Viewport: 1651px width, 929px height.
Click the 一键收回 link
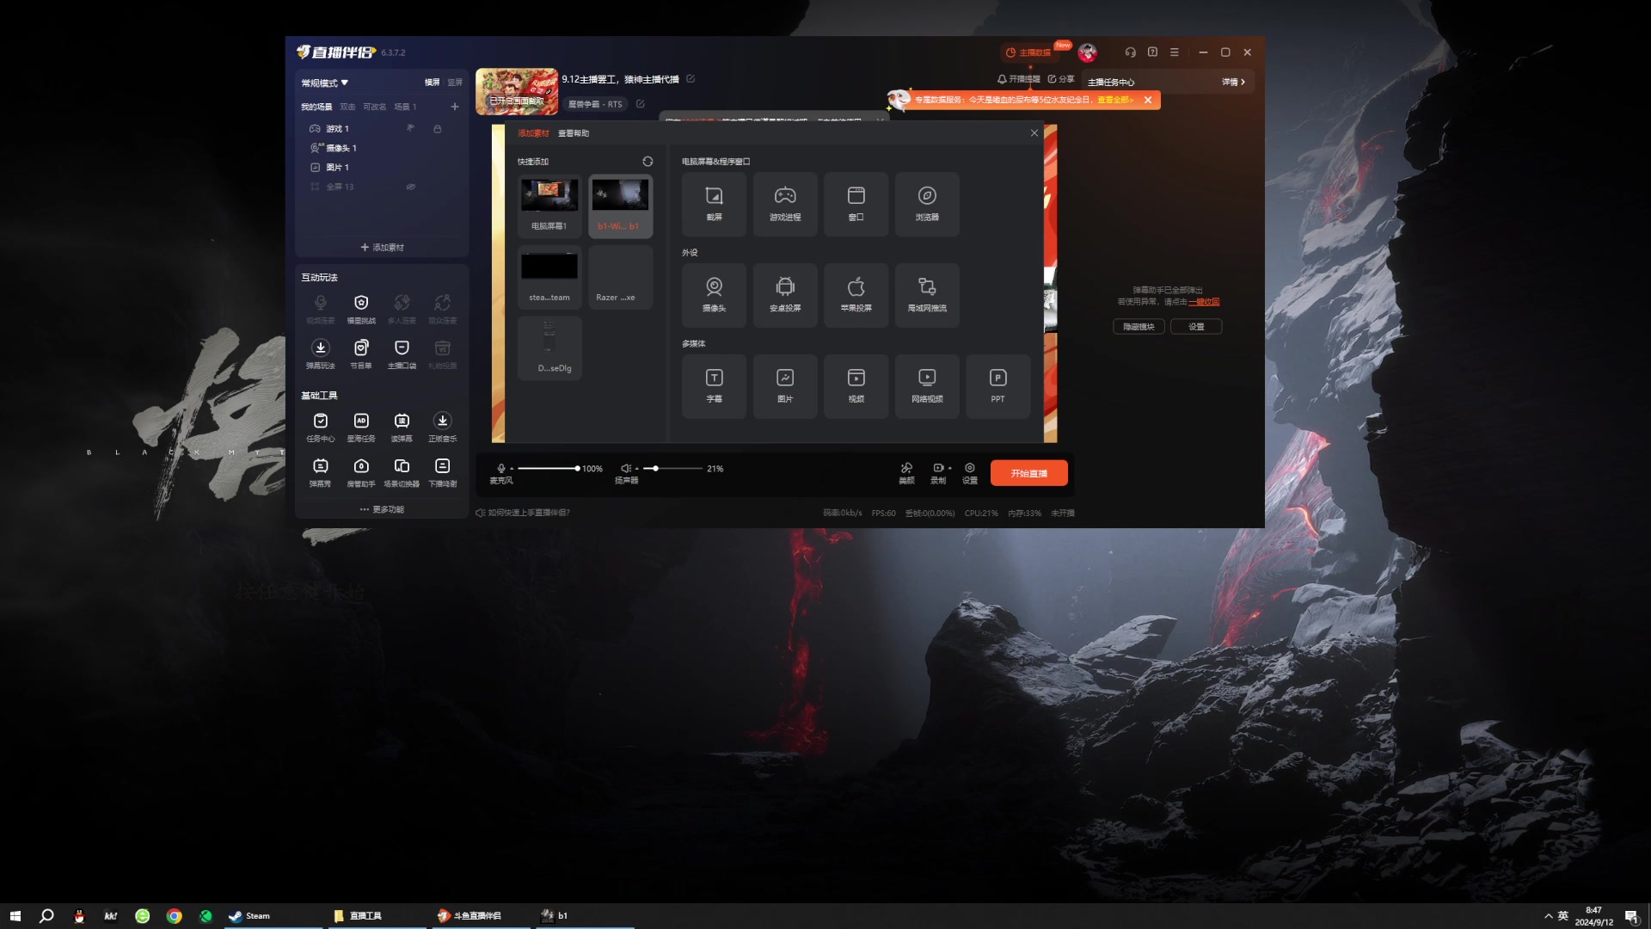1204,302
